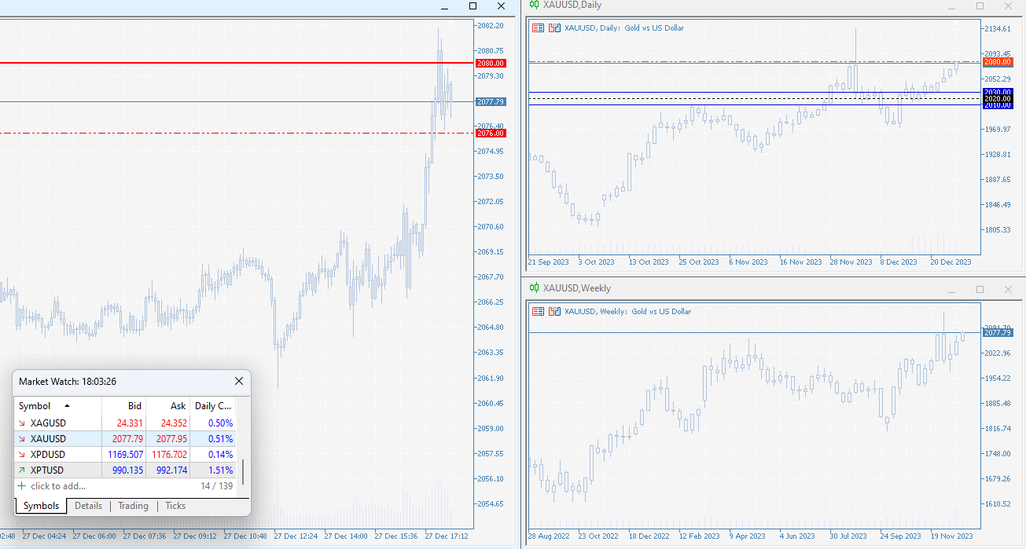1026x549 pixels.
Task: Click the candlestick icon in XAUUSD,Weekly title bar
Action: [x=534, y=288]
